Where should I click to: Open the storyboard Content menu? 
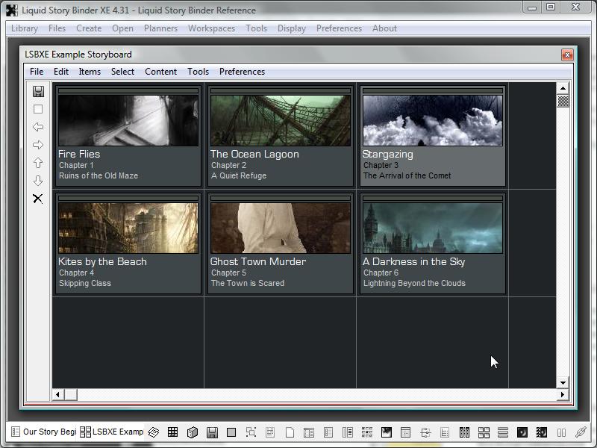click(x=160, y=72)
